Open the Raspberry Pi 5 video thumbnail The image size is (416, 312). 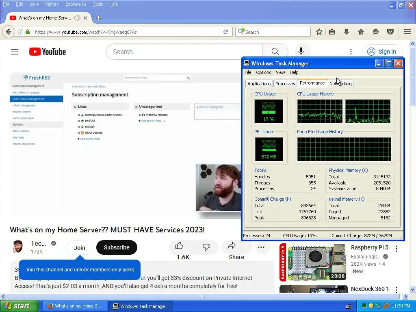[313, 262]
